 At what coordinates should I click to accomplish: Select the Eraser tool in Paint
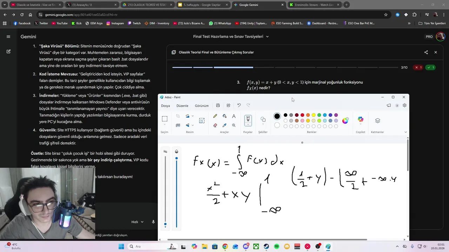(215, 125)
